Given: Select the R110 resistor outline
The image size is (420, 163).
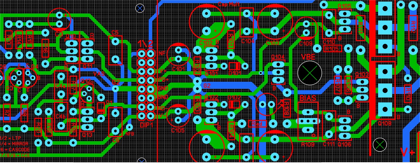Looking at the screenshot, I should [x=408, y=94].
